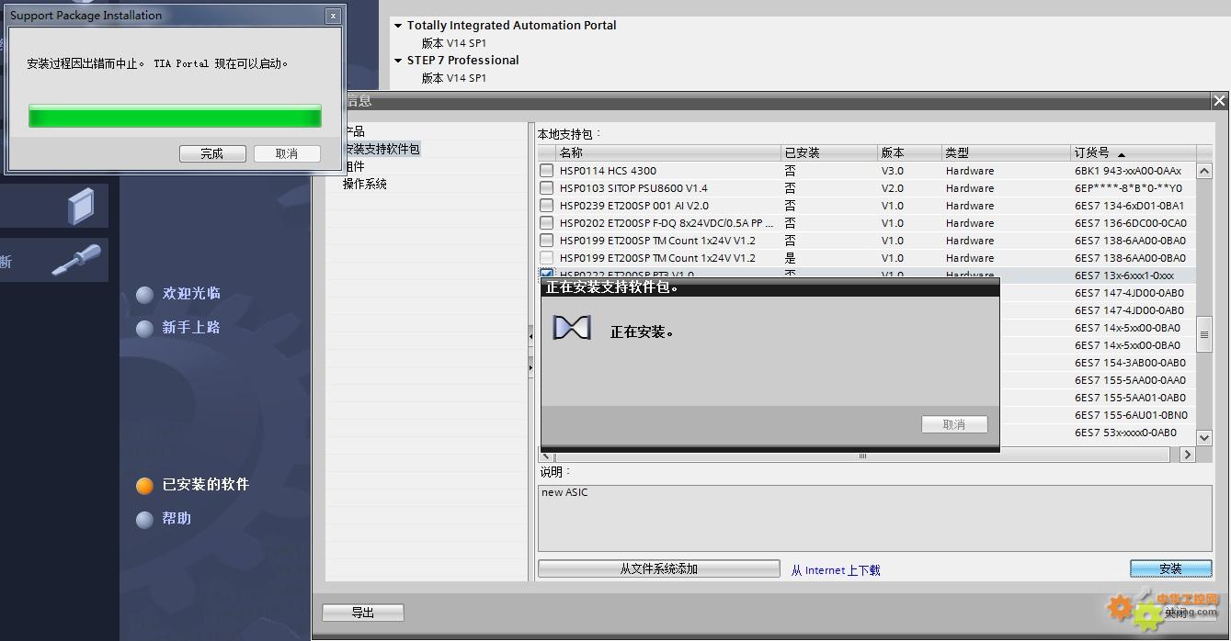Click 版本 V14 SP1 under STEP 7 Professional
This screenshot has width=1231, height=641.
(x=454, y=78)
